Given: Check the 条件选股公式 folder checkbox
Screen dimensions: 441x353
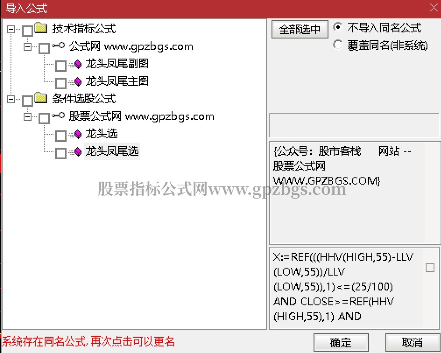Looking at the screenshot, I should click(x=28, y=101).
